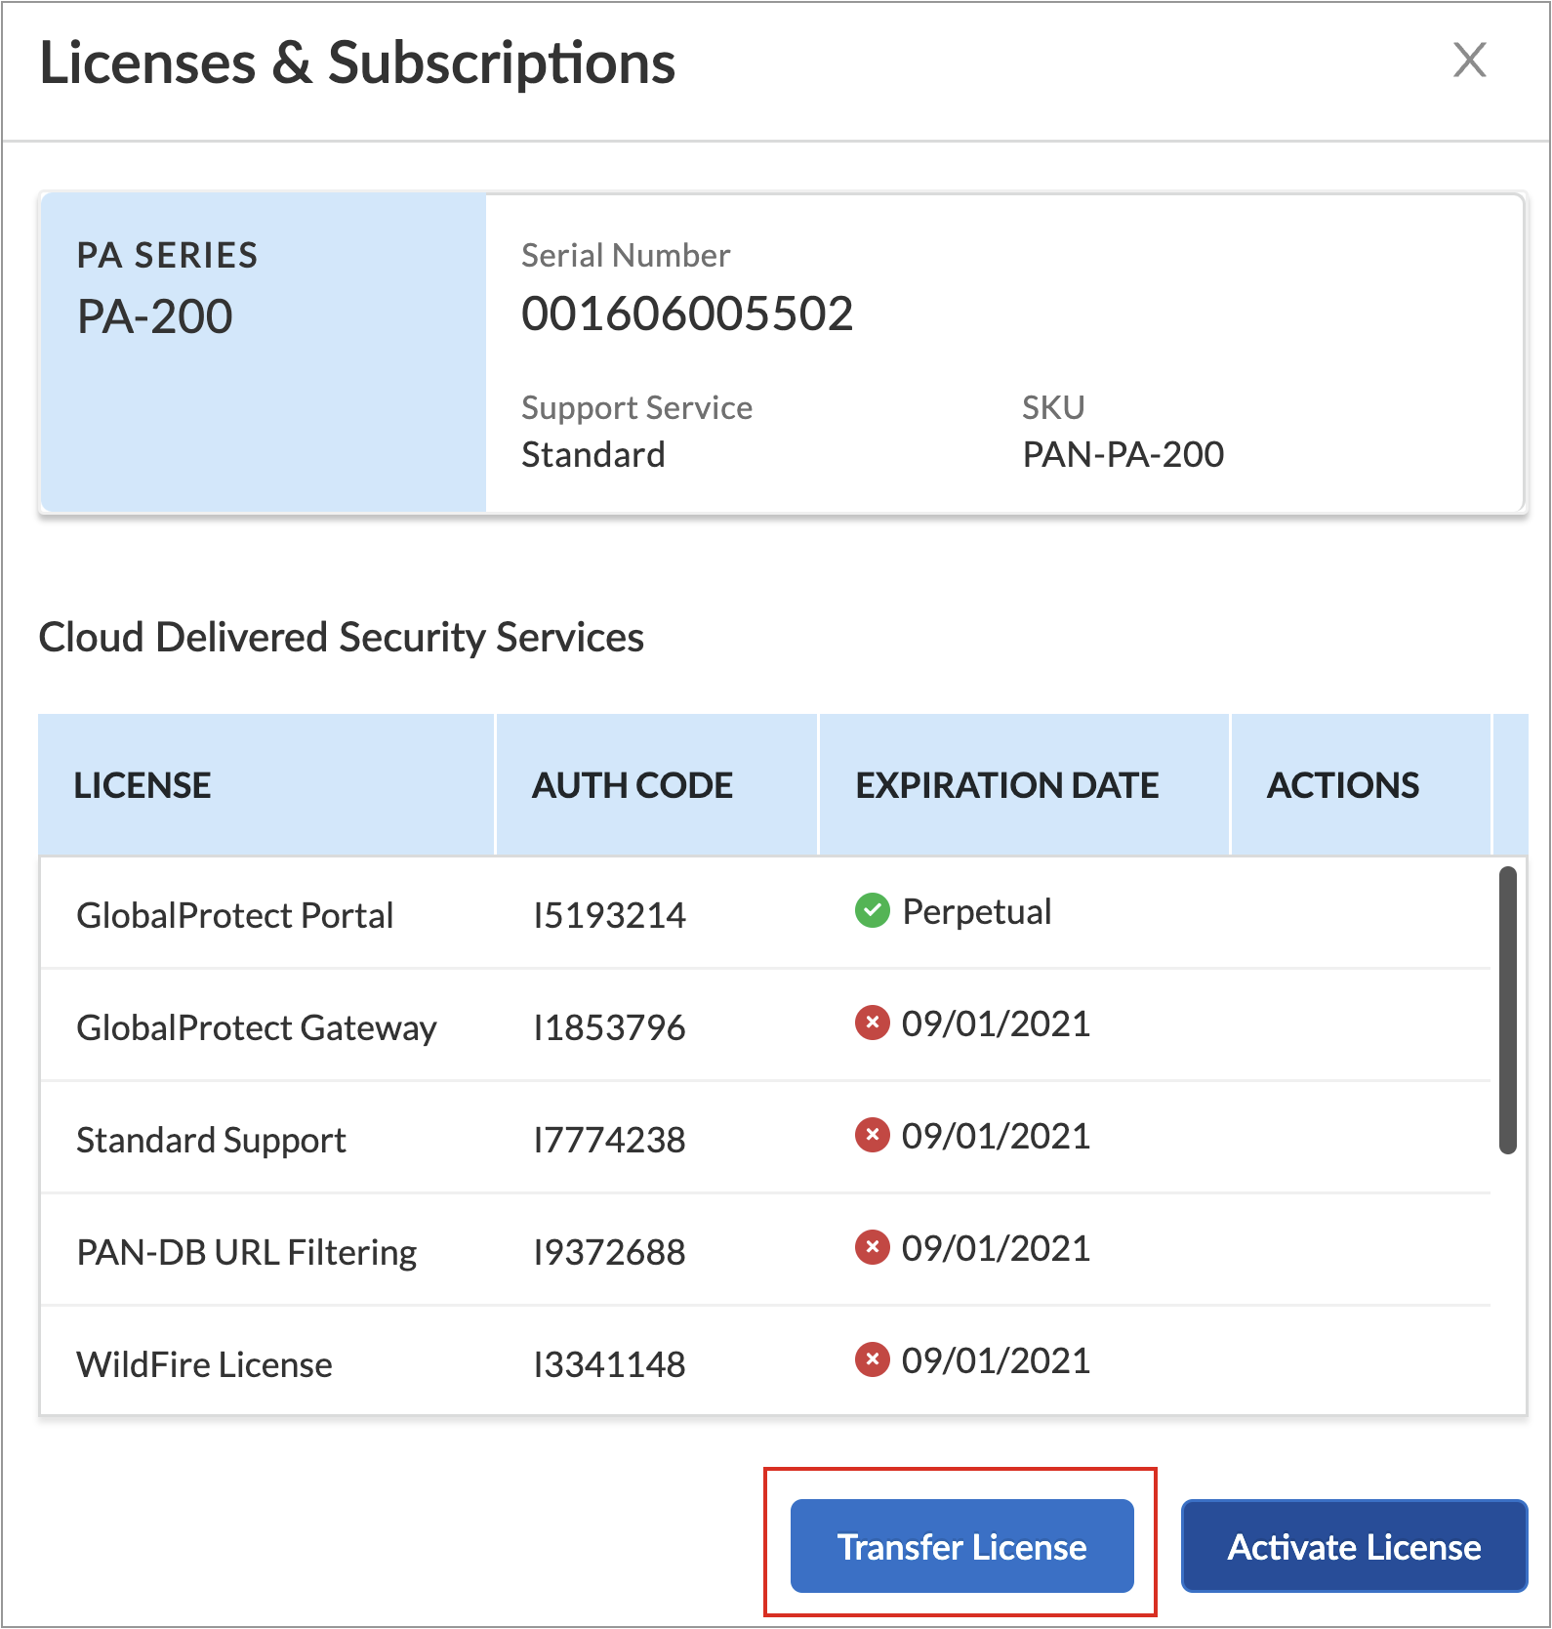Click the LICENSE column header
This screenshot has height=1629, width=1552.
143,786
